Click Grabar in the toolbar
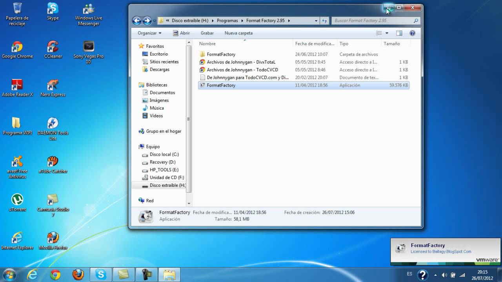 tap(207, 33)
